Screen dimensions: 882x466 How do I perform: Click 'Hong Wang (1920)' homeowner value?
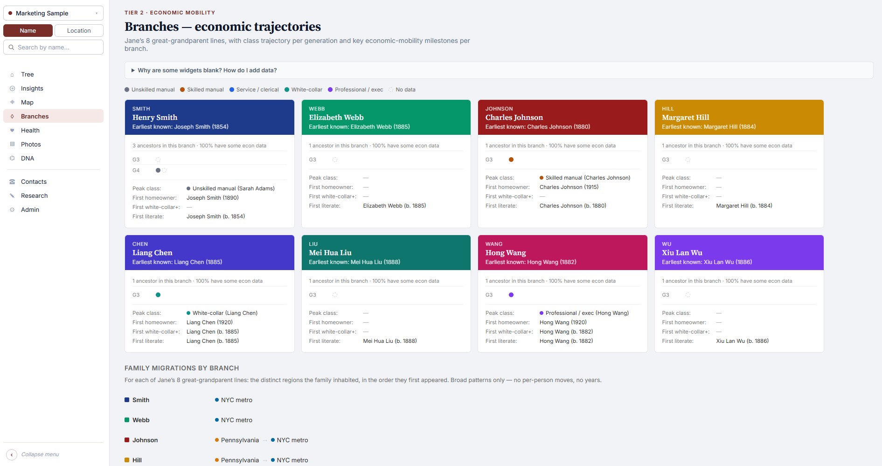click(563, 322)
